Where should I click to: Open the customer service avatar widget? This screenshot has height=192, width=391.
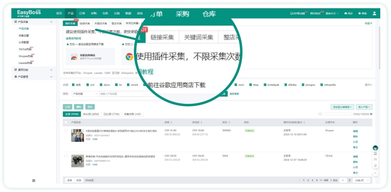(x=375, y=148)
